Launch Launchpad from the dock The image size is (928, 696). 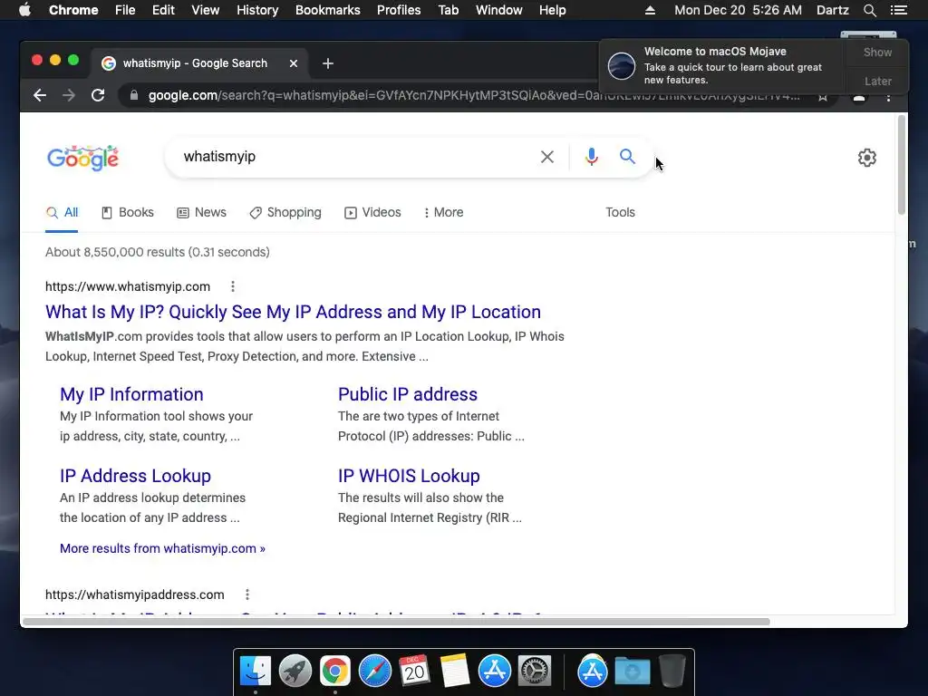tap(295, 672)
